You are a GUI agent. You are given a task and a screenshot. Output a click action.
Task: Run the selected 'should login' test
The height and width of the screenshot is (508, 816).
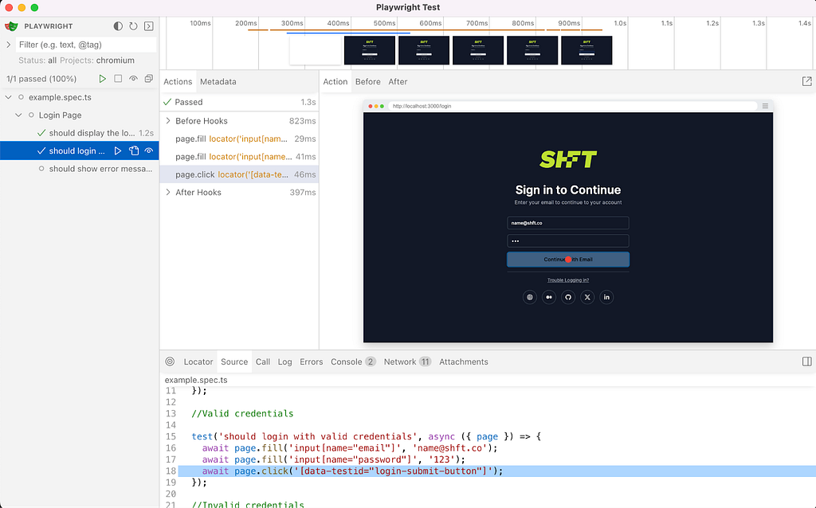click(118, 150)
